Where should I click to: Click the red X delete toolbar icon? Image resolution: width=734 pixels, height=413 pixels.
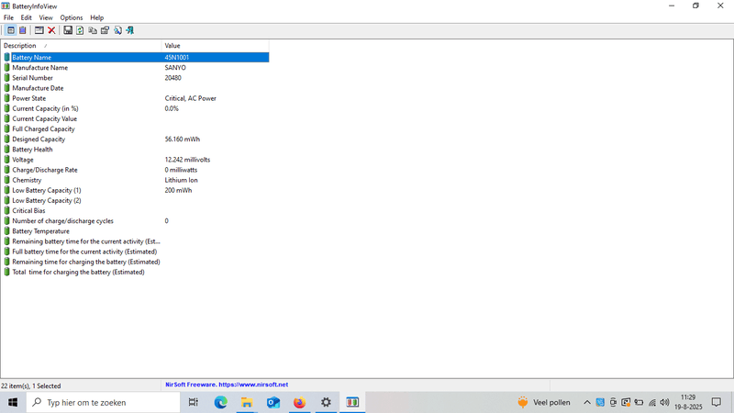point(51,30)
